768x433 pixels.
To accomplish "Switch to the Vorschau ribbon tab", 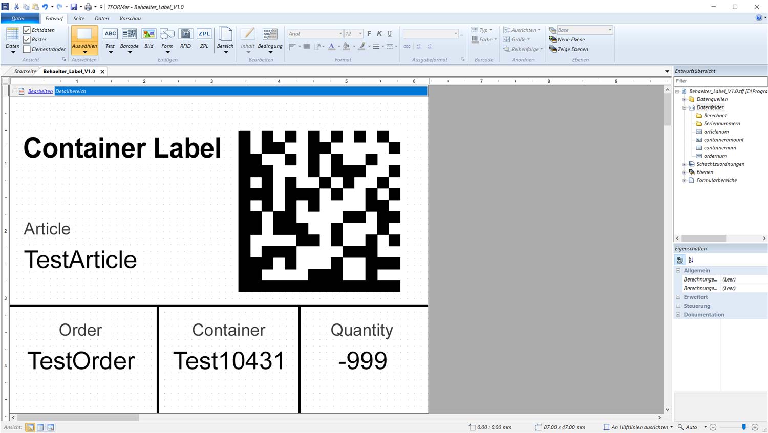I will (x=130, y=18).
